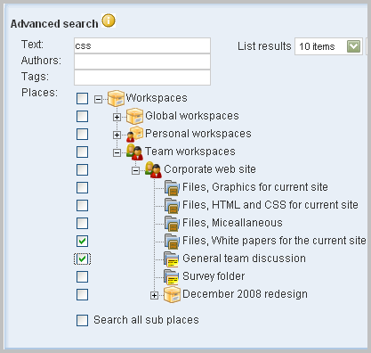This screenshot has height=353, width=371.
Task: Expand the December 2008 redesign node
Action: tap(154, 295)
